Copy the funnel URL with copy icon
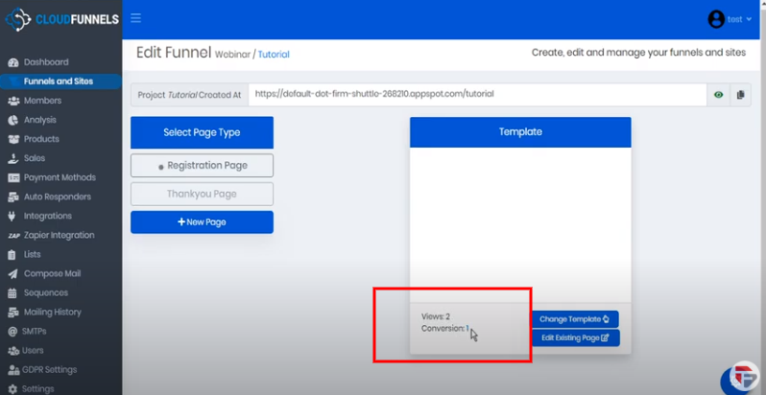Screen dimensions: 766x395 click(x=740, y=95)
